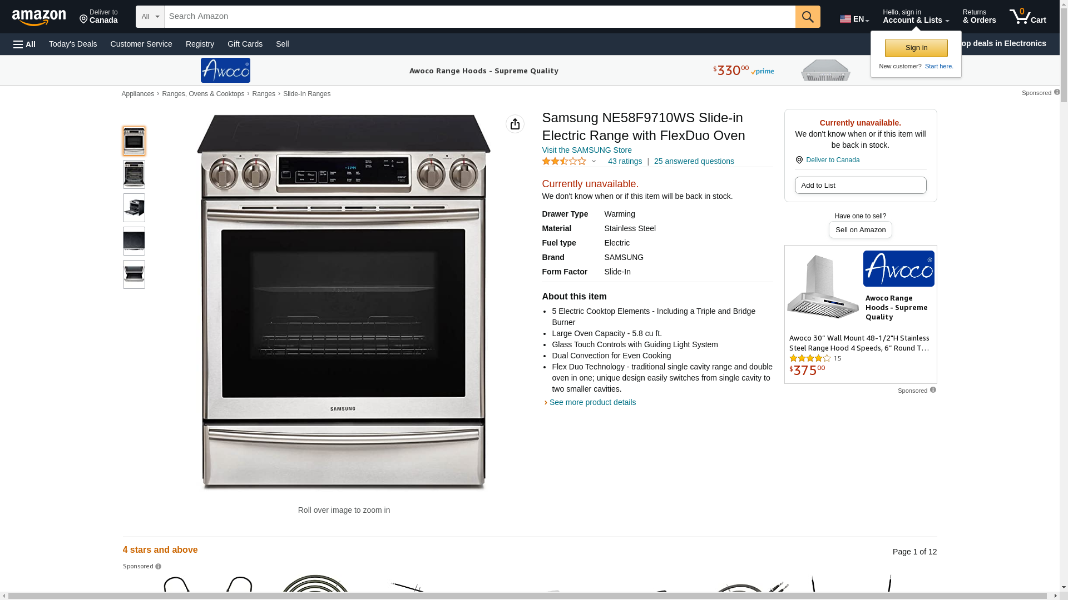
Task: Expand the star rating breakdown arrow
Action: pos(594,161)
